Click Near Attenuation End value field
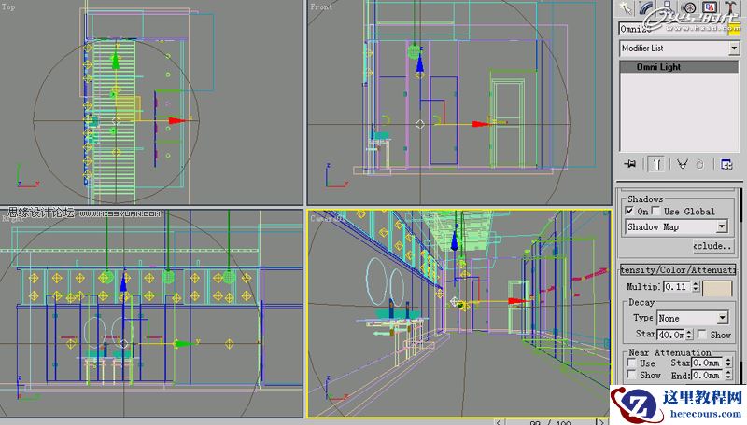Screen dimensions: 747x425 [x=707, y=375]
